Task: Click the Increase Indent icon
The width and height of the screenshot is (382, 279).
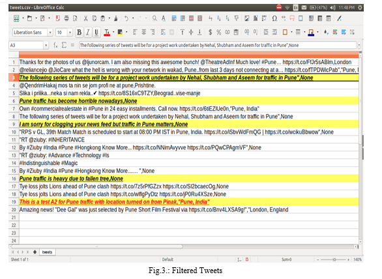Action: pyautogui.click(x=266, y=32)
